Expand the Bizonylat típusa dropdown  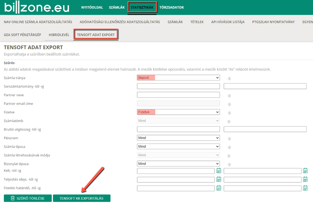178,164
